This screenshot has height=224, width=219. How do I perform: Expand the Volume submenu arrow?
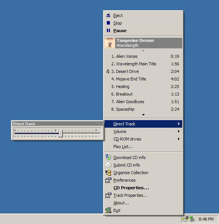(178, 131)
